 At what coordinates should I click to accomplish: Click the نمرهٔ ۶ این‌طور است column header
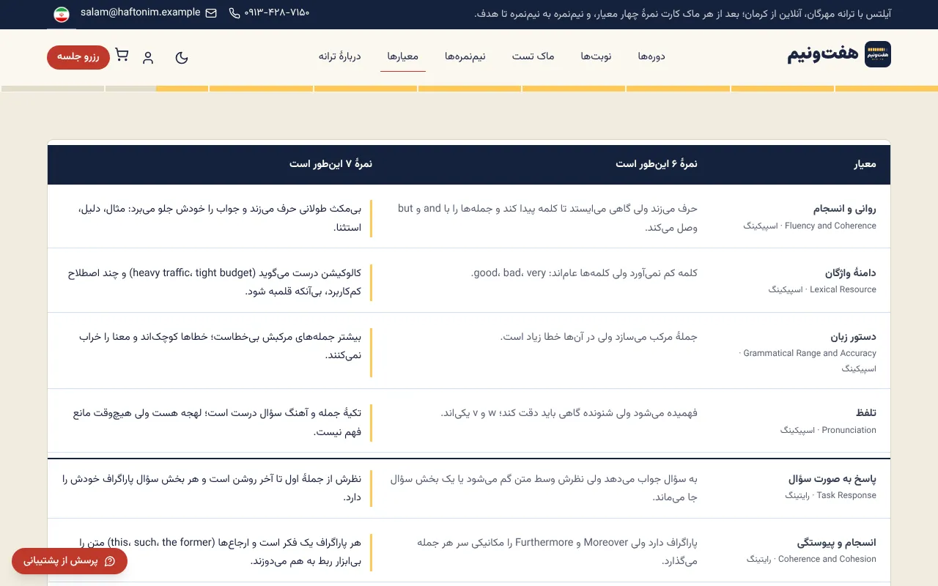click(x=657, y=164)
